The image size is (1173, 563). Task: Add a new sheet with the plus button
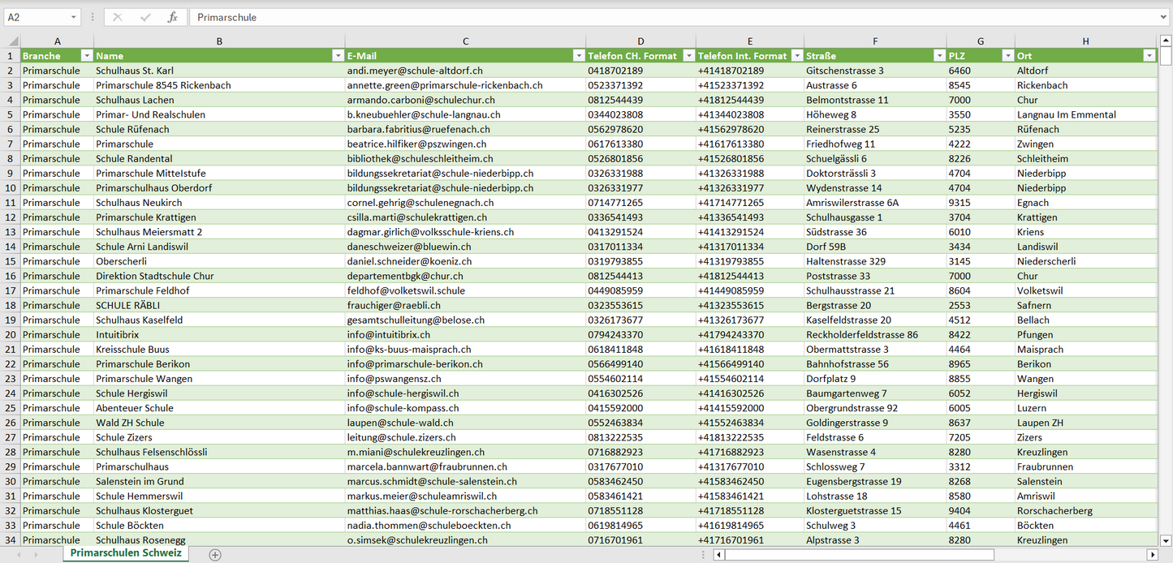point(215,555)
